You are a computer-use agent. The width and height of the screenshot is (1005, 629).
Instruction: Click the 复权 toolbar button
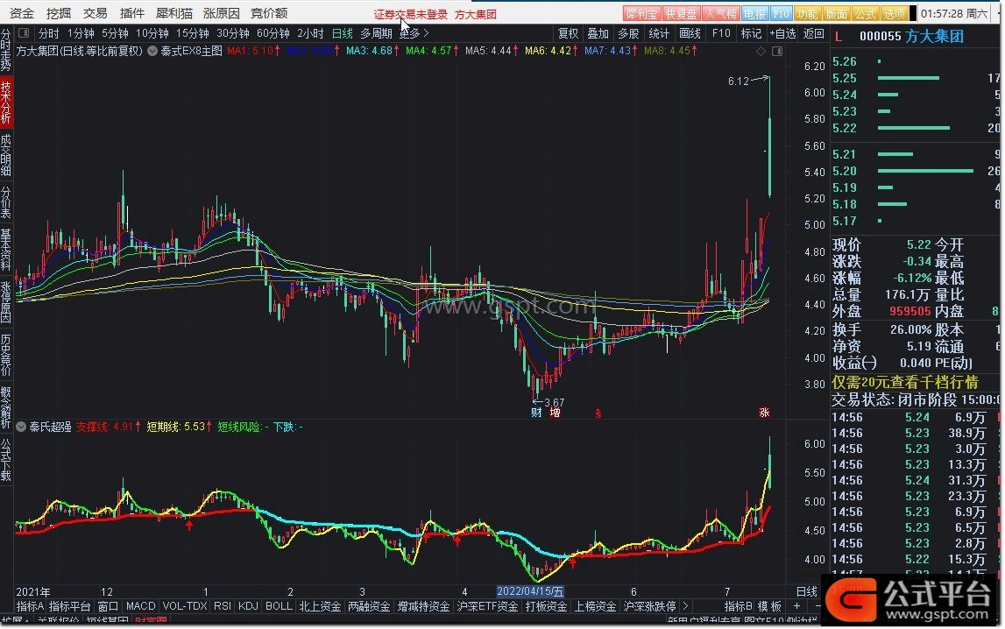(568, 33)
